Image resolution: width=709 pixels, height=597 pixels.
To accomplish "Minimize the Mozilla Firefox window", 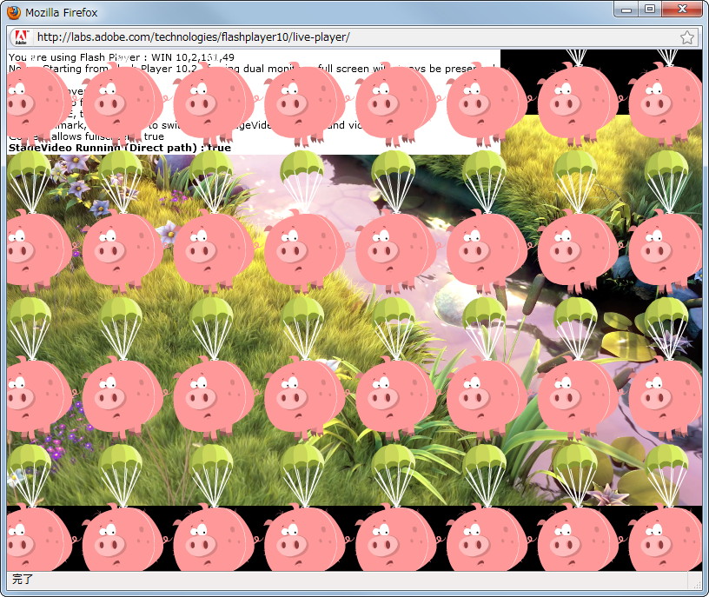I will pyautogui.click(x=626, y=9).
